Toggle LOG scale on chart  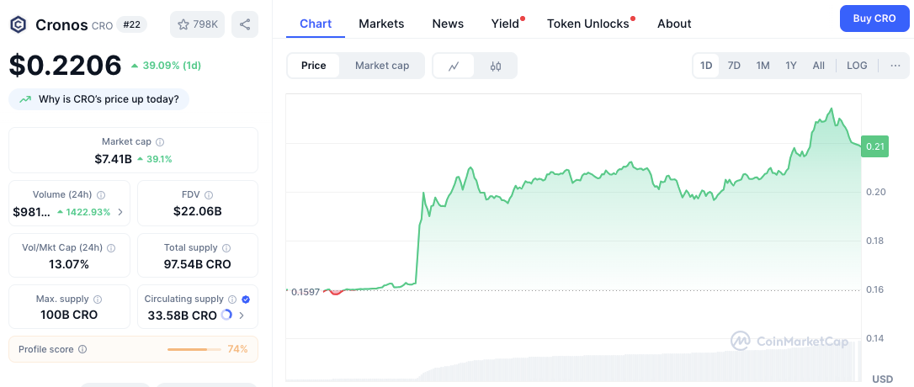857,66
